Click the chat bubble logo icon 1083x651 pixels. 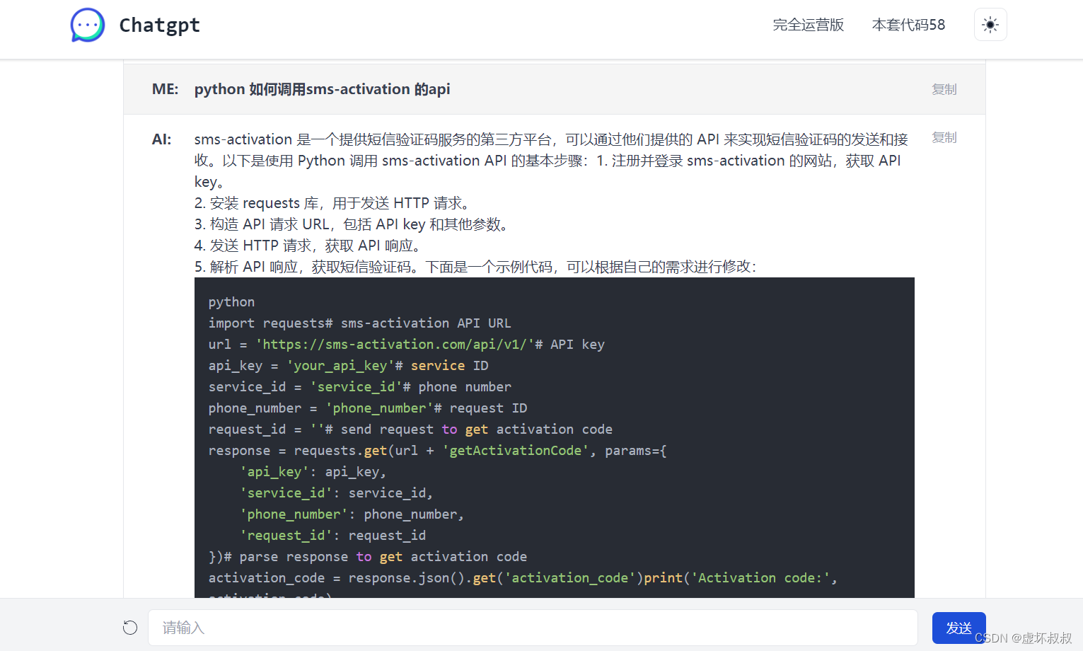click(88, 25)
